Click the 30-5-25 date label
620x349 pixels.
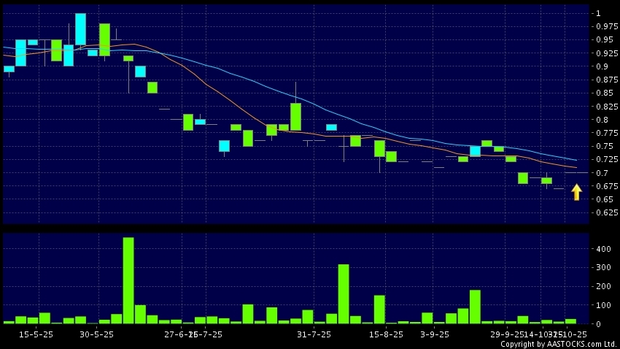(96, 334)
